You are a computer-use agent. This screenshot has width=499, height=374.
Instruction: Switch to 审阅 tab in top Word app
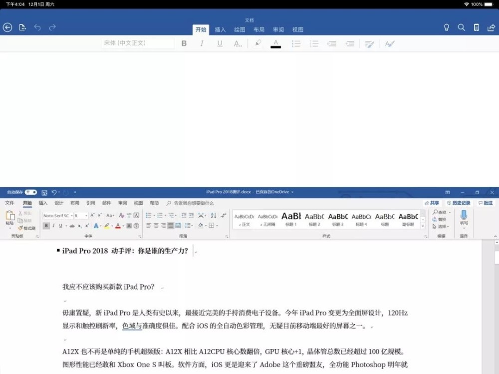278,29
